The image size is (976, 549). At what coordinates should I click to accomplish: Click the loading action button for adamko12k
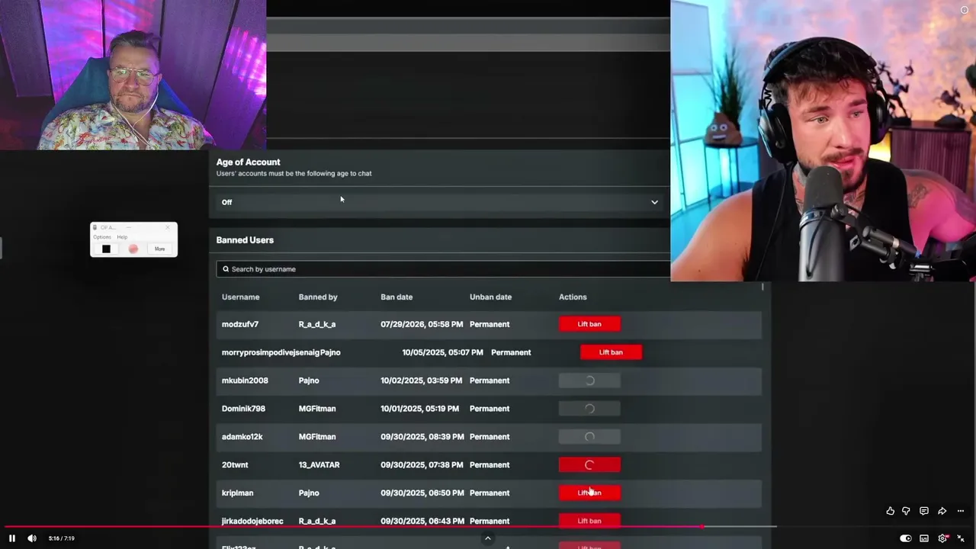click(x=589, y=437)
